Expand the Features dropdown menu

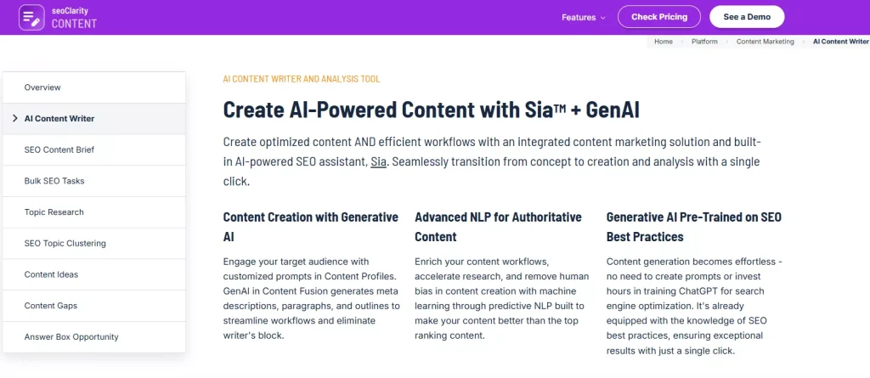pyautogui.click(x=583, y=17)
